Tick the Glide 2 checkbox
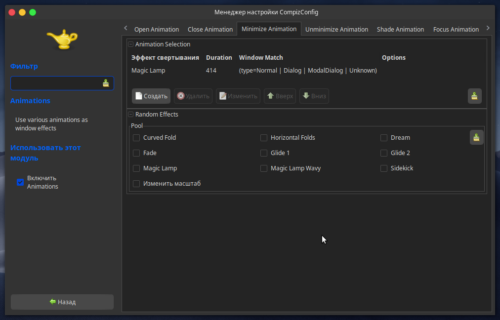The width and height of the screenshot is (500, 320). (x=384, y=153)
